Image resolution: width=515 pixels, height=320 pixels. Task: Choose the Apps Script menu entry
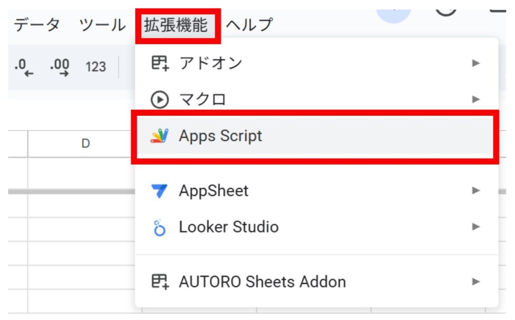[x=220, y=136]
